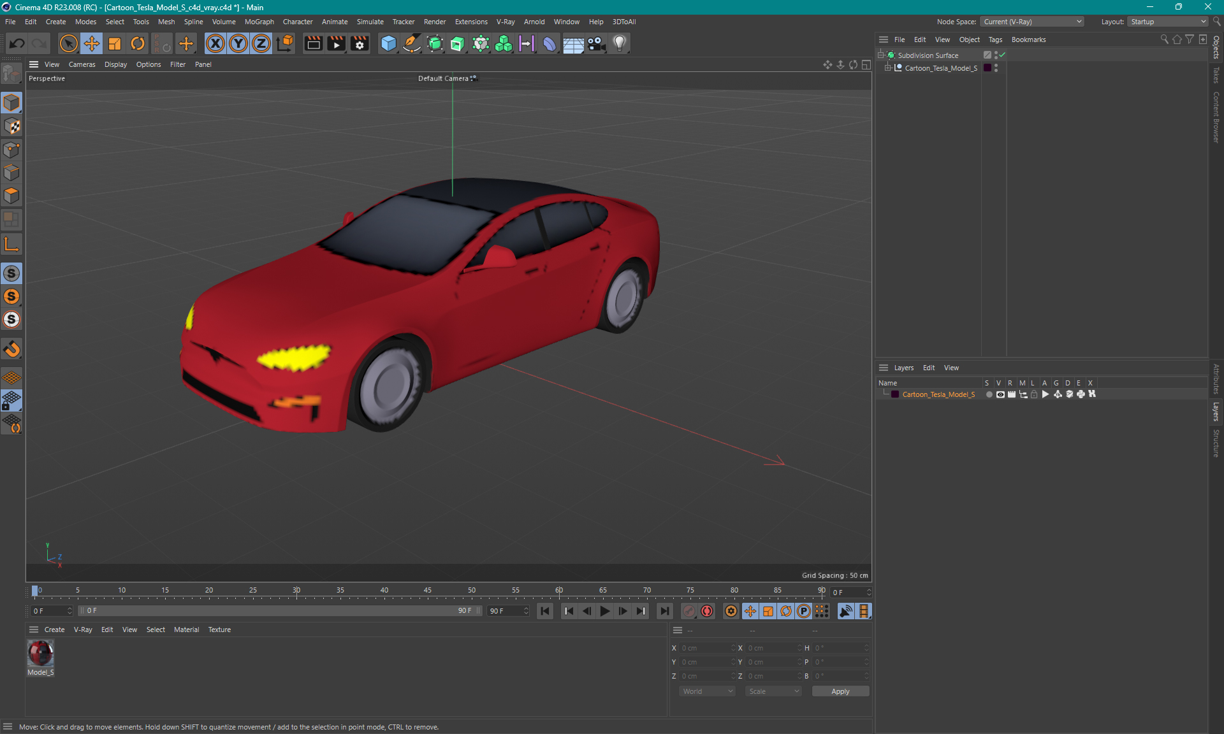This screenshot has height=734, width=1224.
Task: Toggle solo mode on current layer
Action: point(987,394)
